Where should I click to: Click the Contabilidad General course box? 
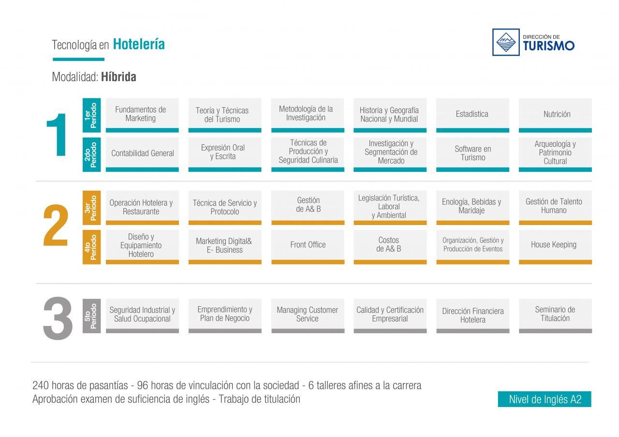142,154
